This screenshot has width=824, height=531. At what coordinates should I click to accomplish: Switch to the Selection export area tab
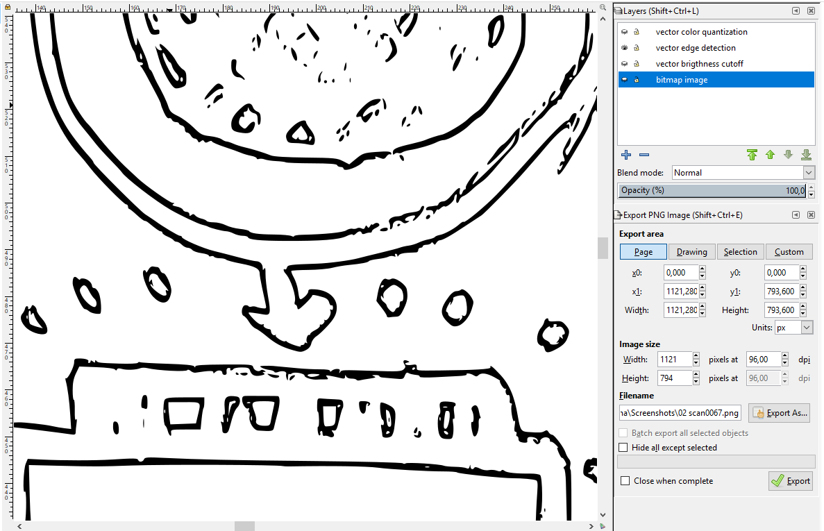tap(740, 251)
